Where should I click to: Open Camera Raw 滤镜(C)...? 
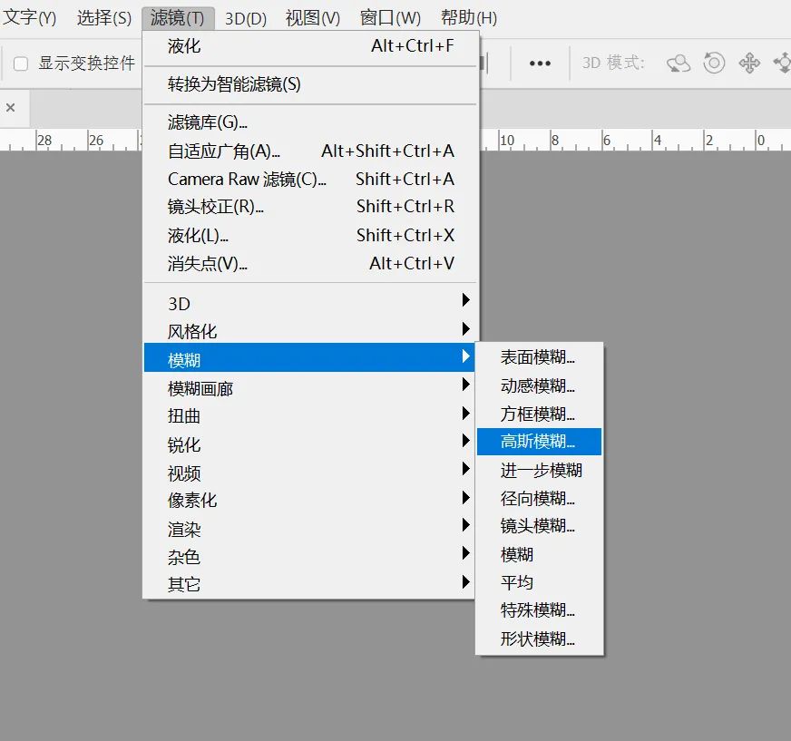[310, 179]
